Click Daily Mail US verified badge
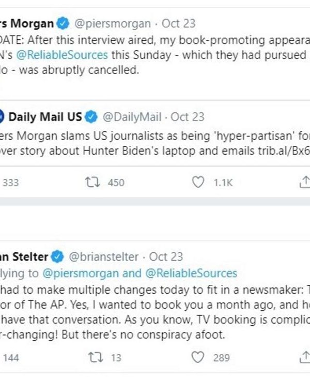 click(x=91, y=117)
